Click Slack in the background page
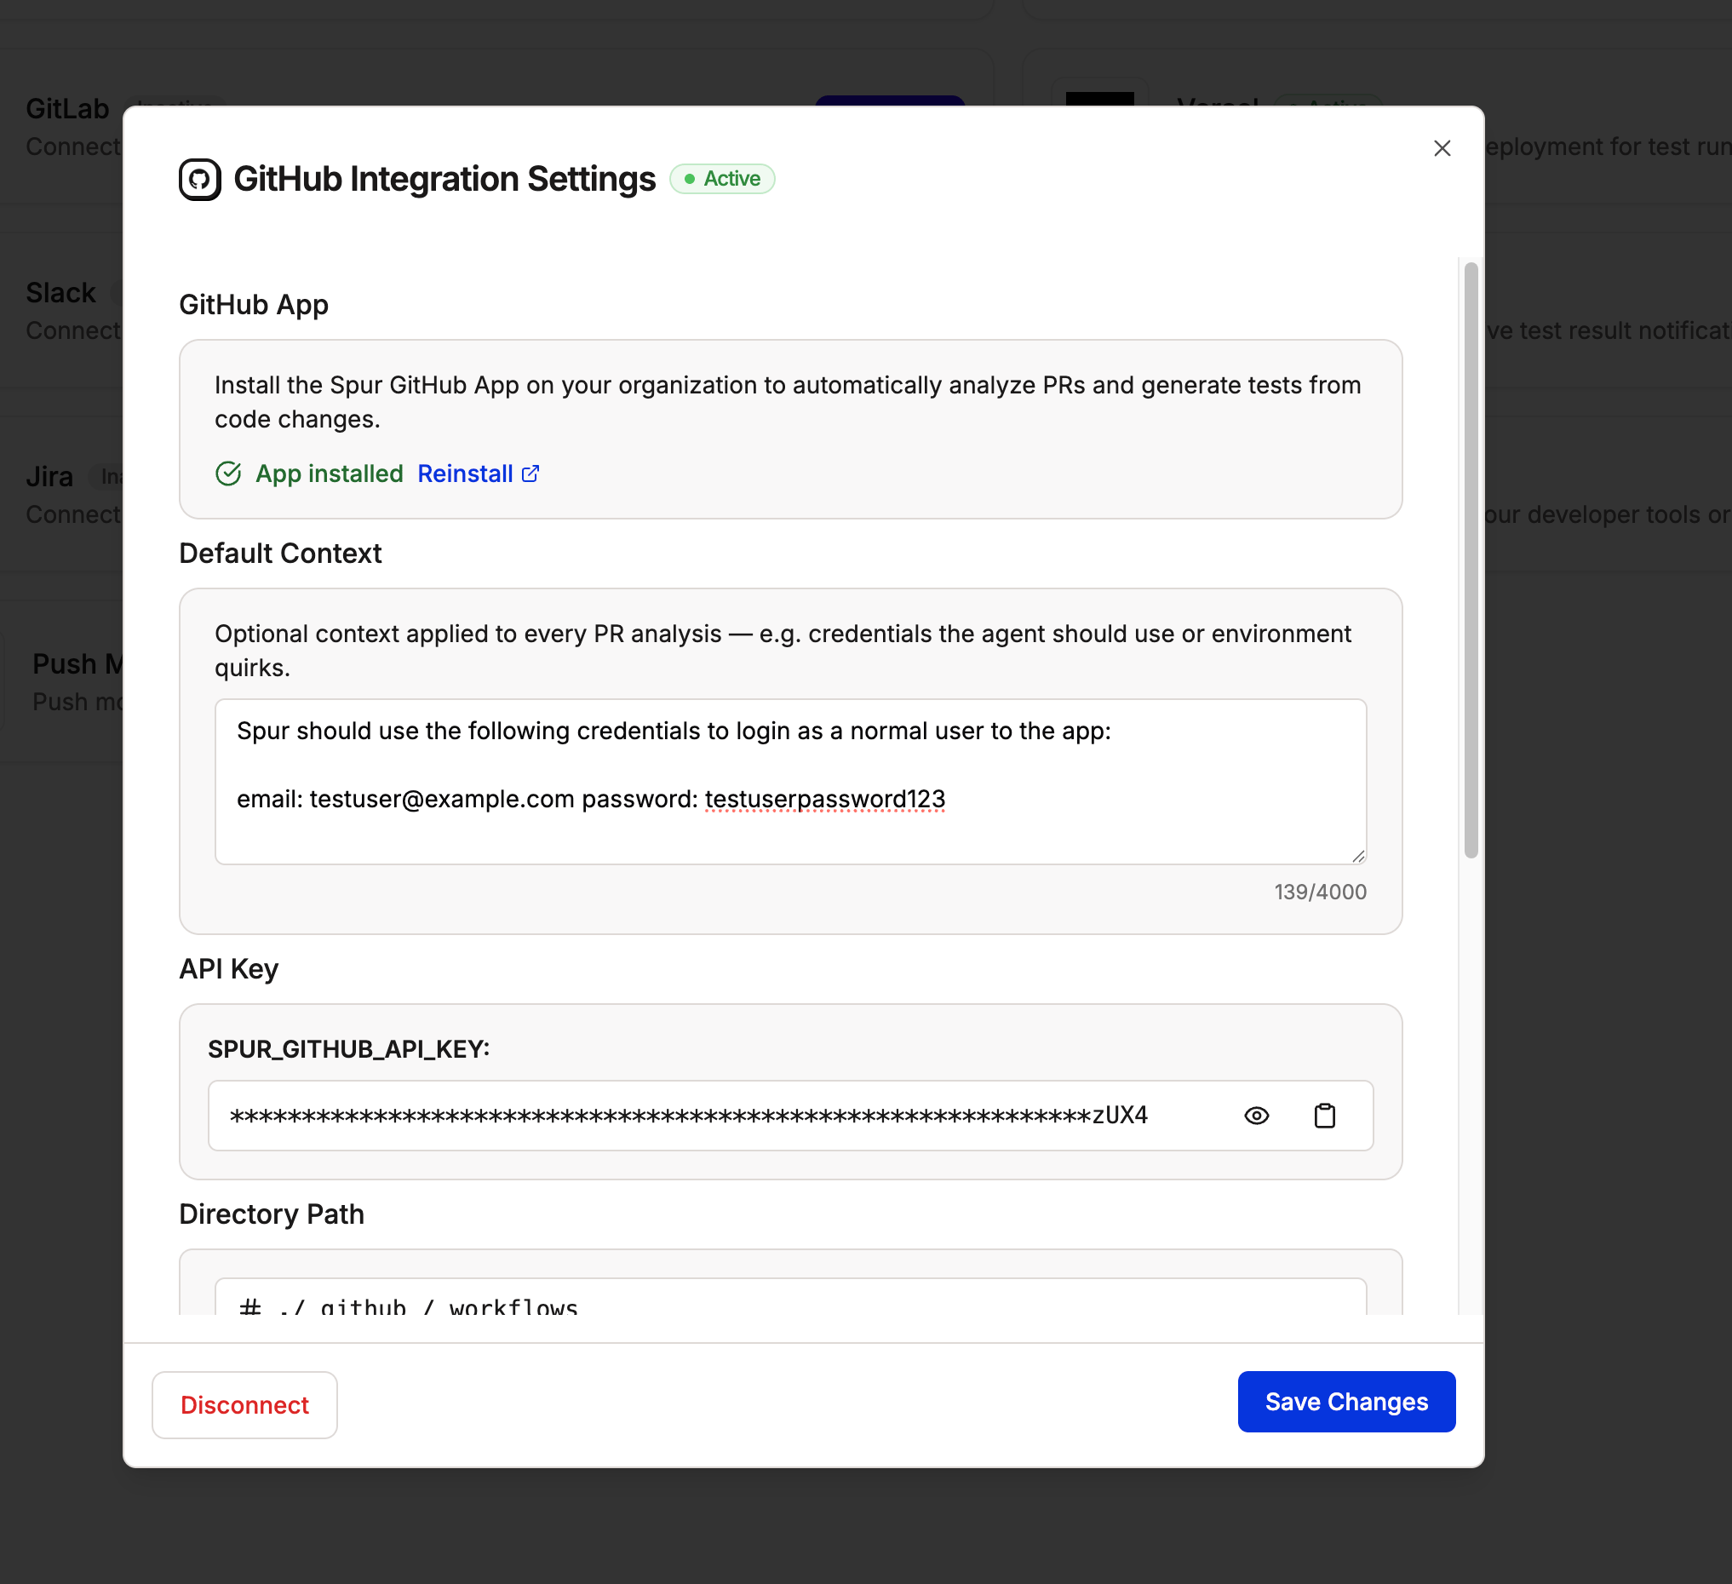The image size is (1732, 1584). point(60,293)
